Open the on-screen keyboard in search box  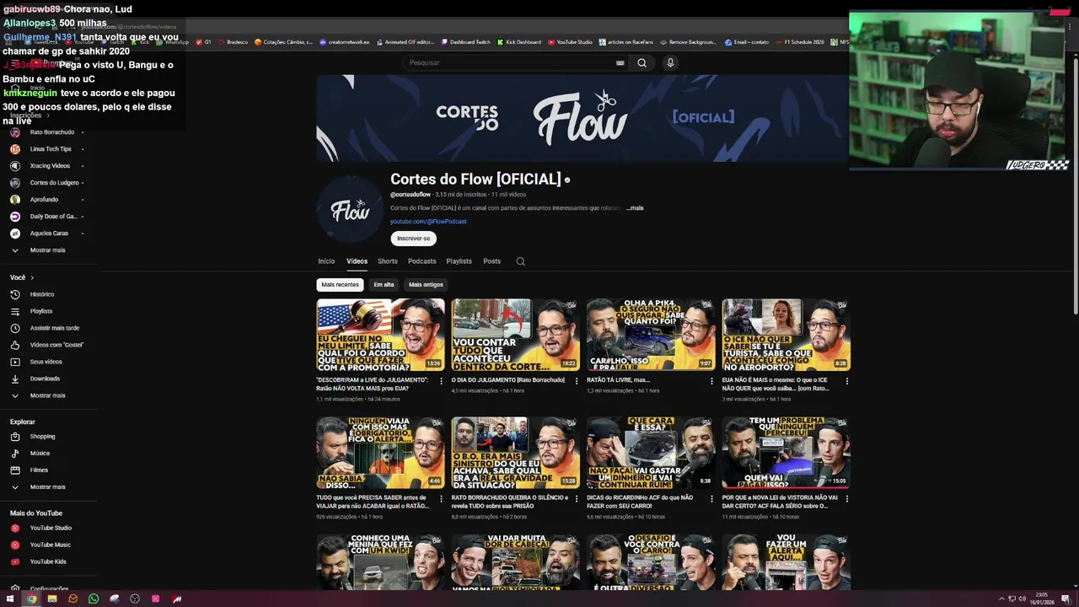(620, 62)
